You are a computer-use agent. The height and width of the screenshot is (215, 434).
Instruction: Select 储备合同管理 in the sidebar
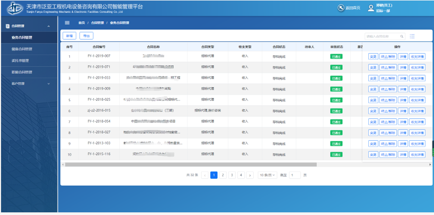coord(22,49)
